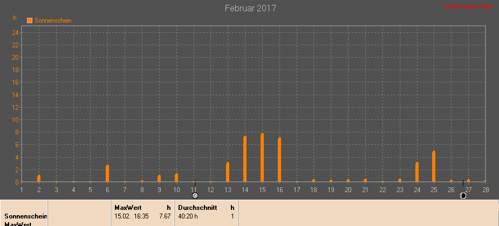Click the y-axis label 24

15,32
